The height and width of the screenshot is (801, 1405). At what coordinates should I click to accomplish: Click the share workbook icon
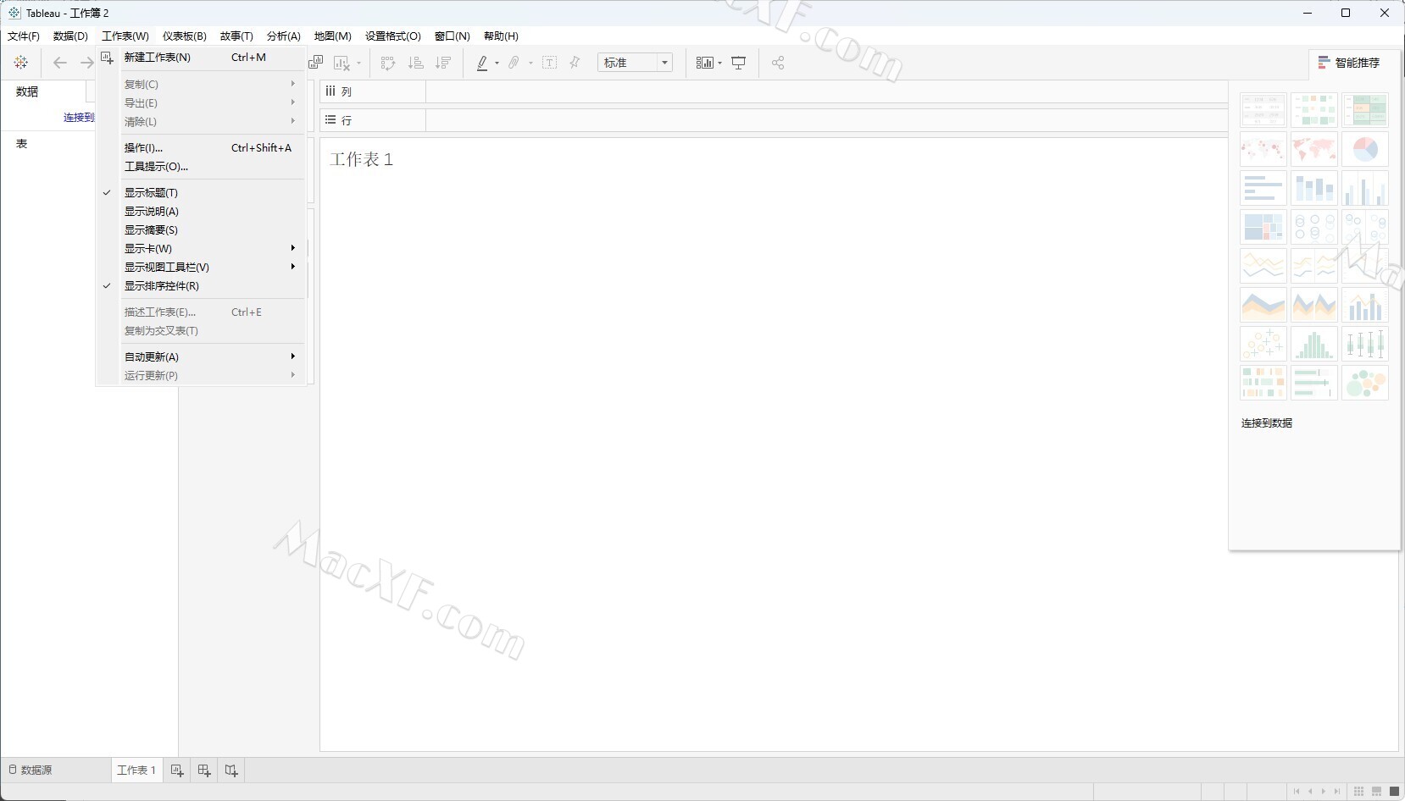(x=778, y=63)
